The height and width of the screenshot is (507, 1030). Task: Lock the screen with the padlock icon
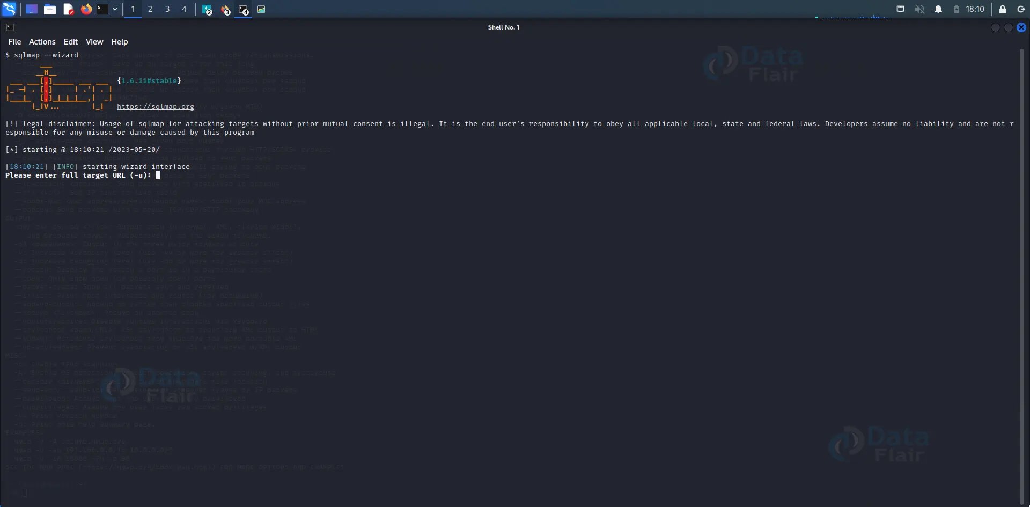tap(1002, 9)
